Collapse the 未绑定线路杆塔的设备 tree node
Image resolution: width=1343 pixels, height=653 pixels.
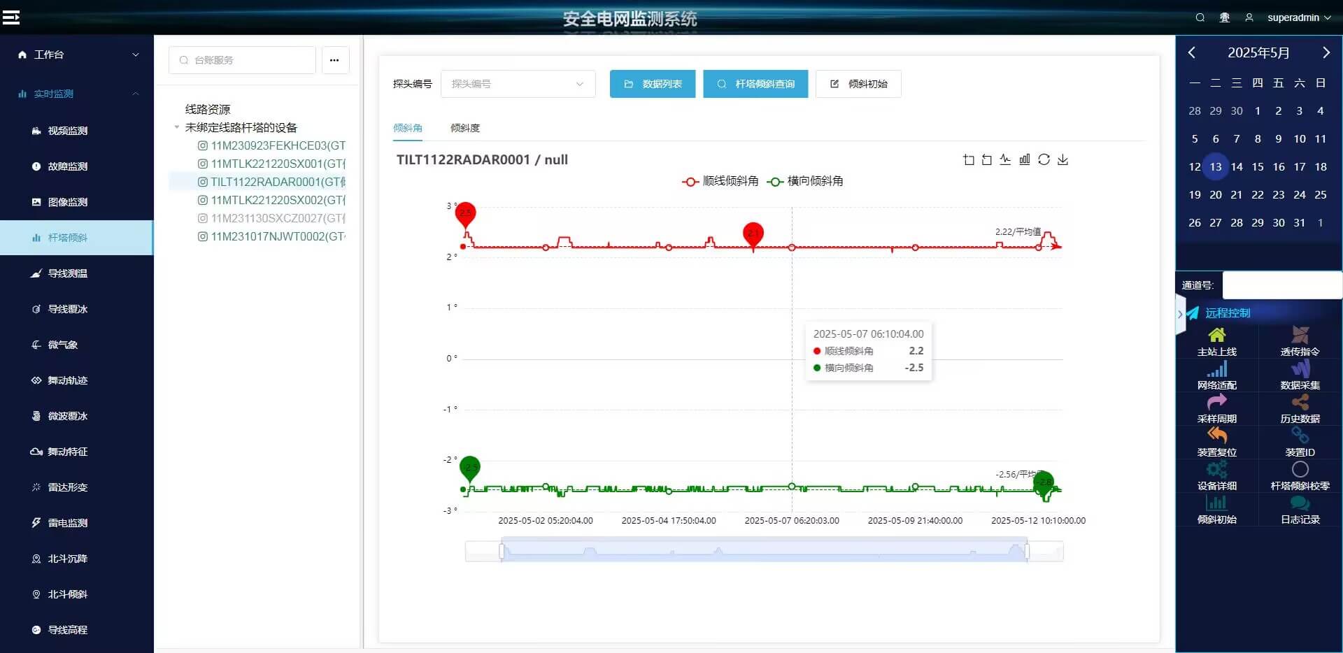pyautogui.click(x=177, y=127)
